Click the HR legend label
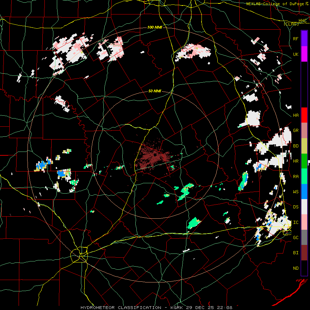Image resolution: width=310 pixels, height=310 pixels. tap(296, 161)
